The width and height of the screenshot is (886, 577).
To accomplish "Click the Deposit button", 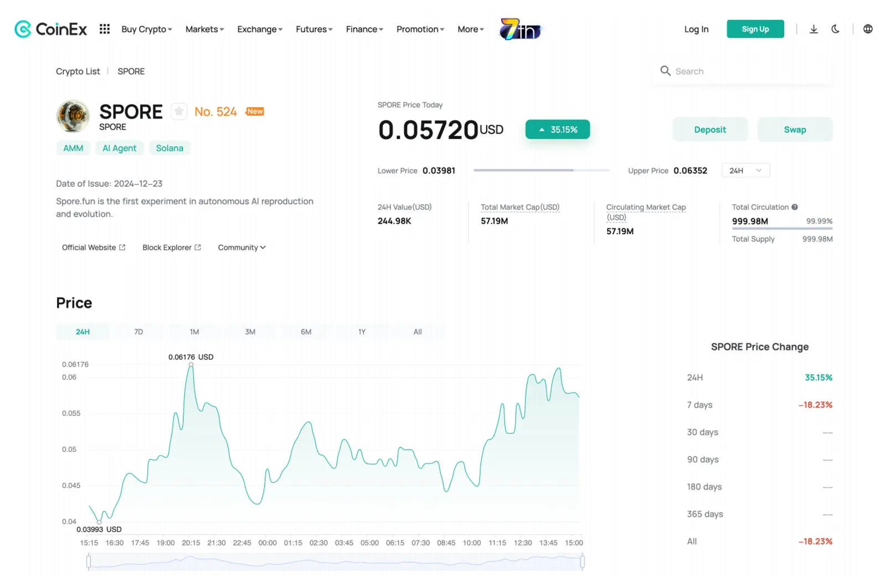I will pos(710,130).
